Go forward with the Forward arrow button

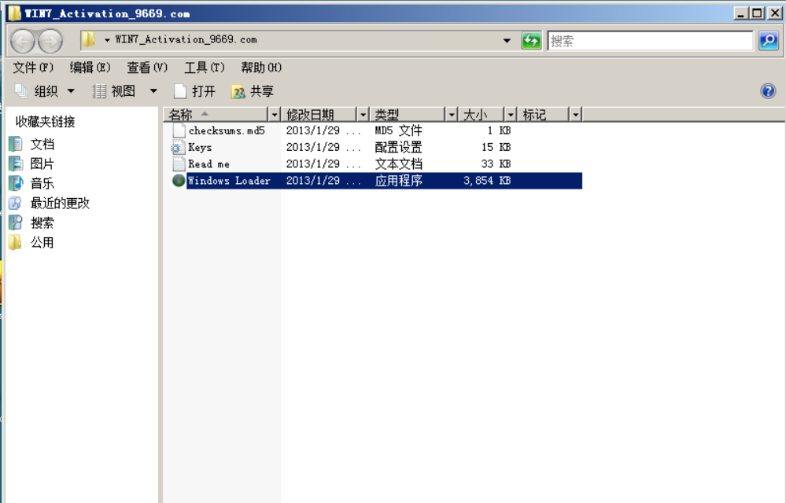coord(50,41)
